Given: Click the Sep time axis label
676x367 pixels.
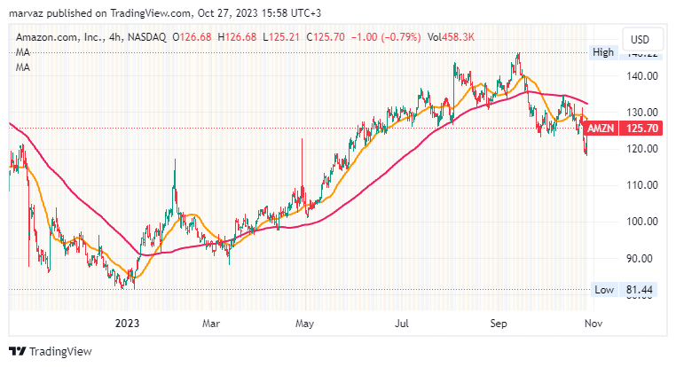Looking at the screenshot, I should 499,323.
